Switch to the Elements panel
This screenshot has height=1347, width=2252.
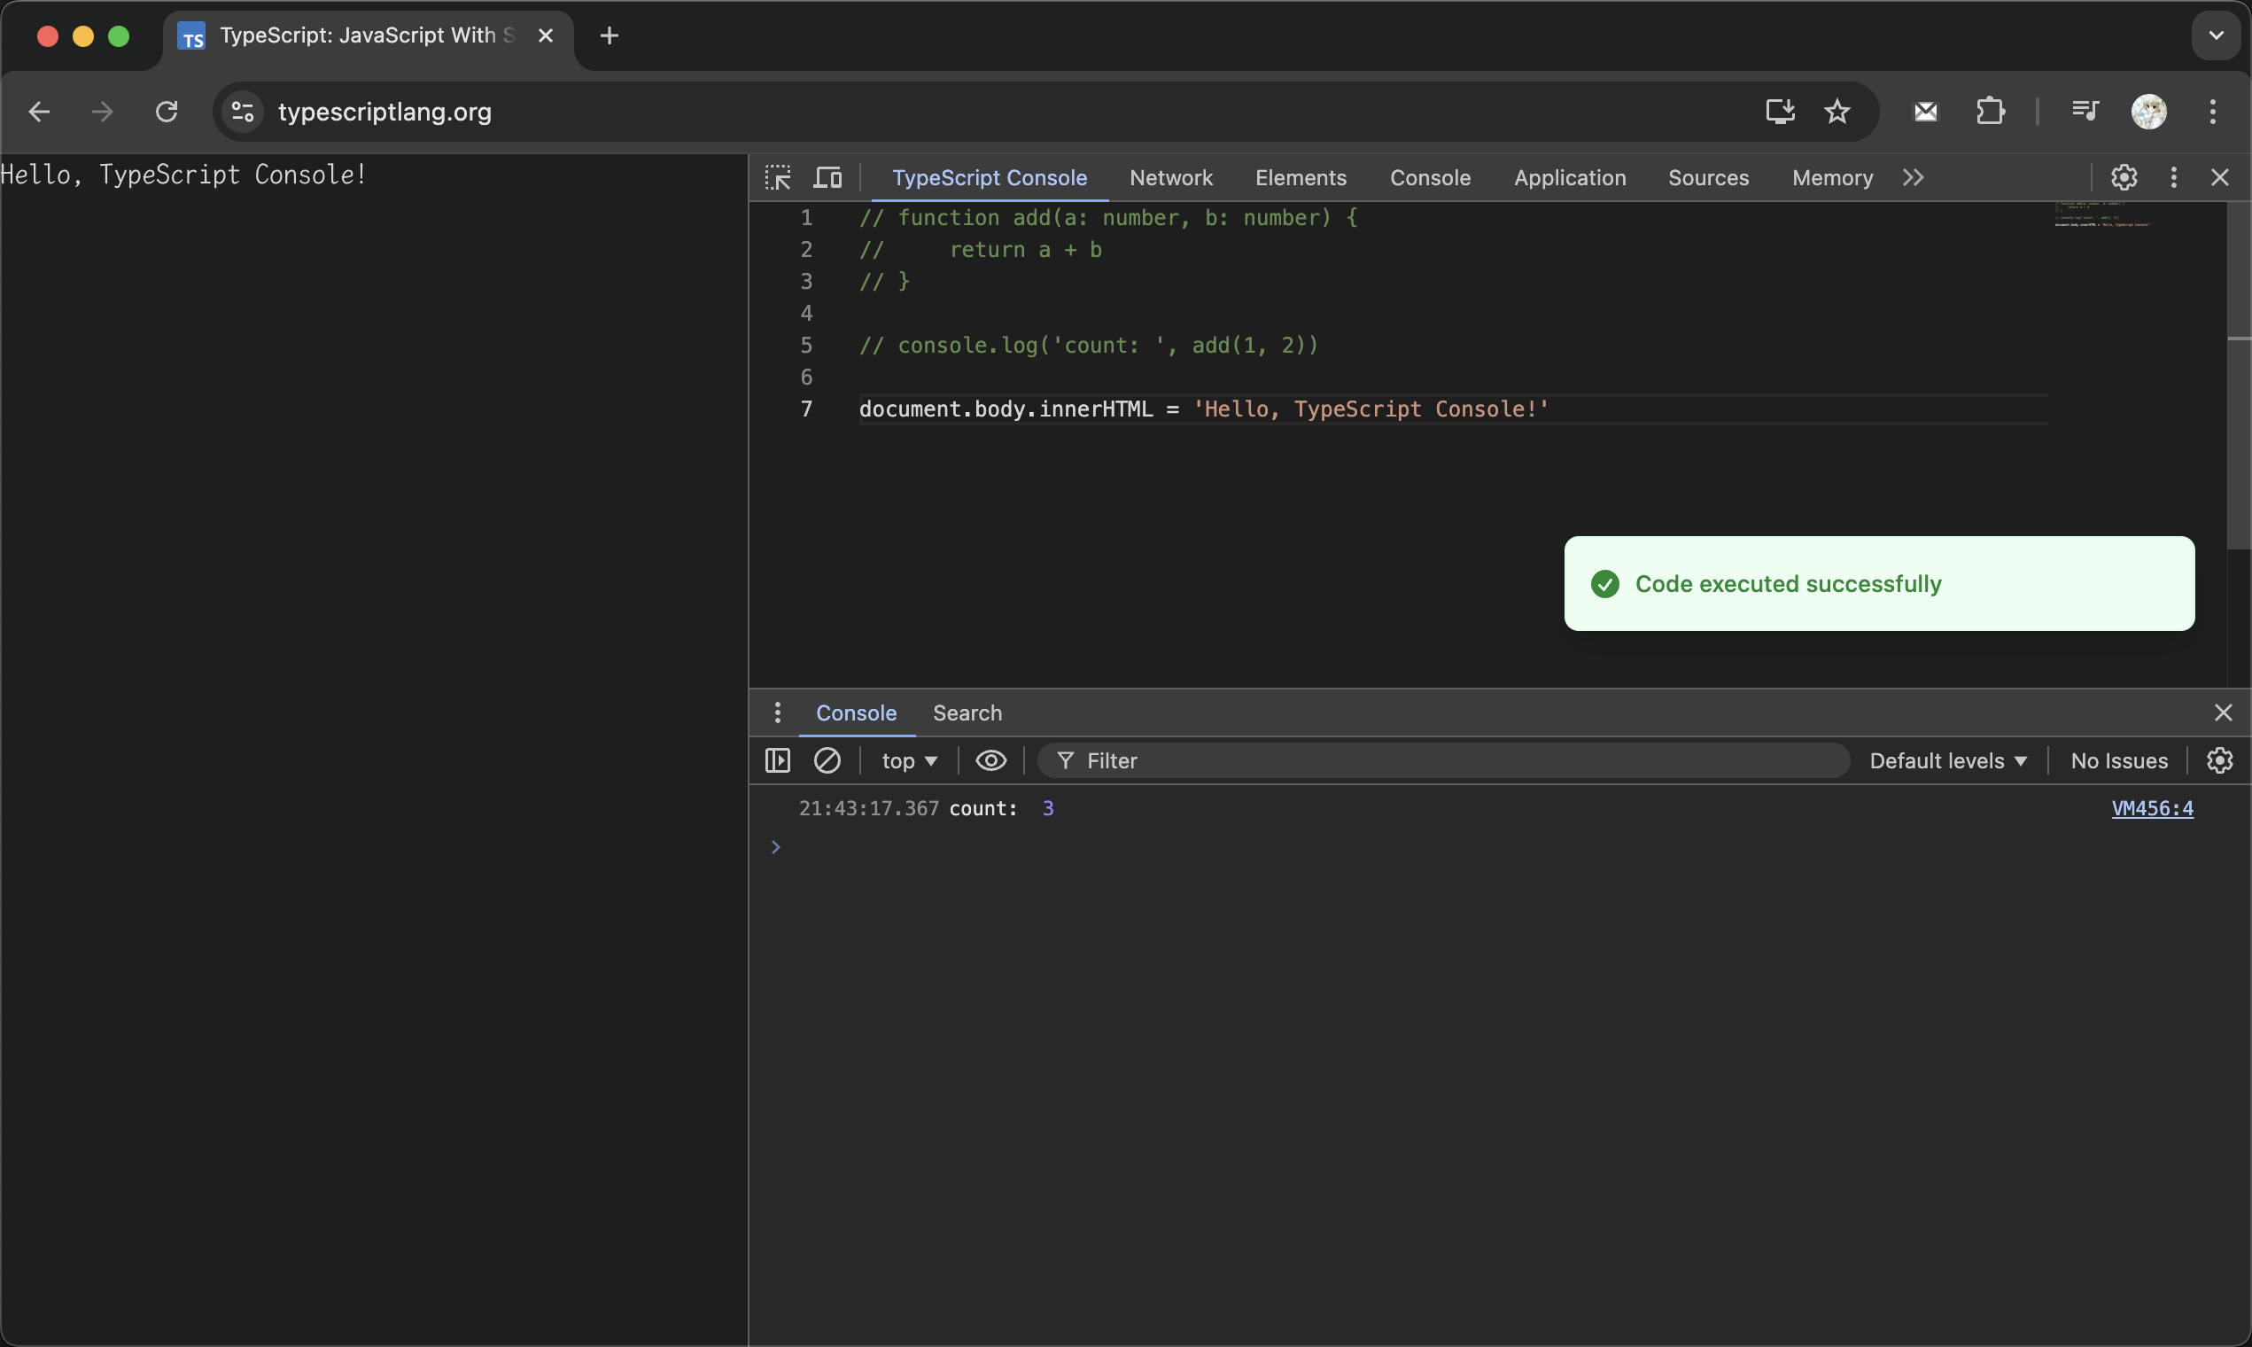pos(1301,177)
